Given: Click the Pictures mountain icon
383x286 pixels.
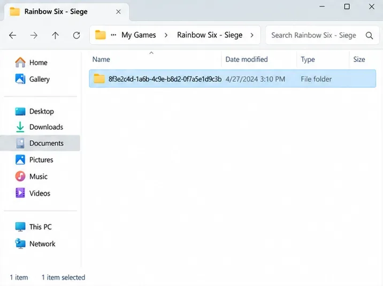Looking at the screenshot, I should coord(20,160).
